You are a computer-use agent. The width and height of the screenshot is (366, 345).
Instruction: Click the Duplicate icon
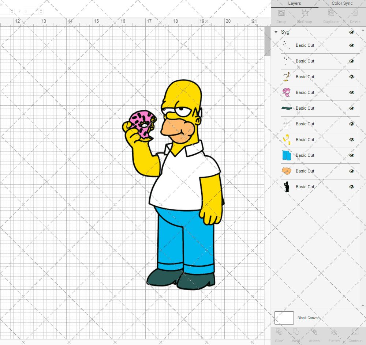(x=331, y=13)
